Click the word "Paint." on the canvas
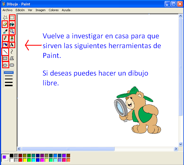Image resolution: width=184 pixels, height=165 pixels. 52,55
